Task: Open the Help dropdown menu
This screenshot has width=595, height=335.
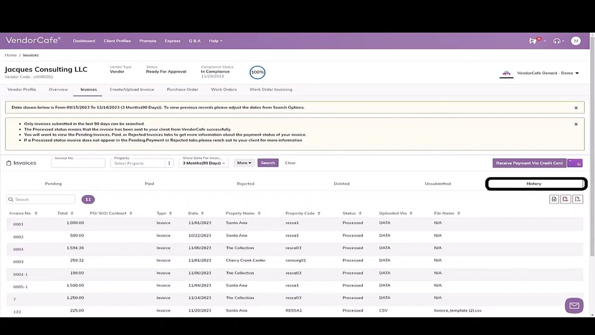Action: click(x=215, y=41)
